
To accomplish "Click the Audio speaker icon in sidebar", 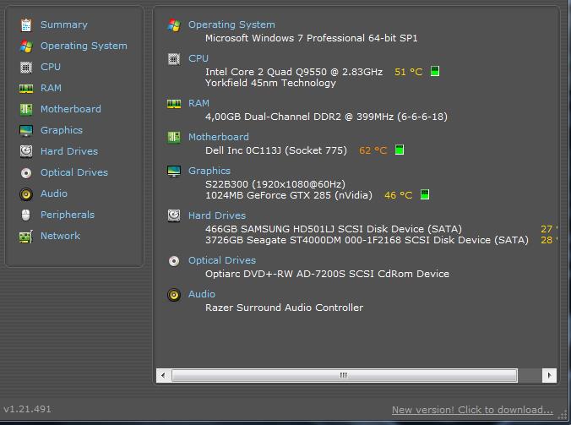I will tap(26, 193).
